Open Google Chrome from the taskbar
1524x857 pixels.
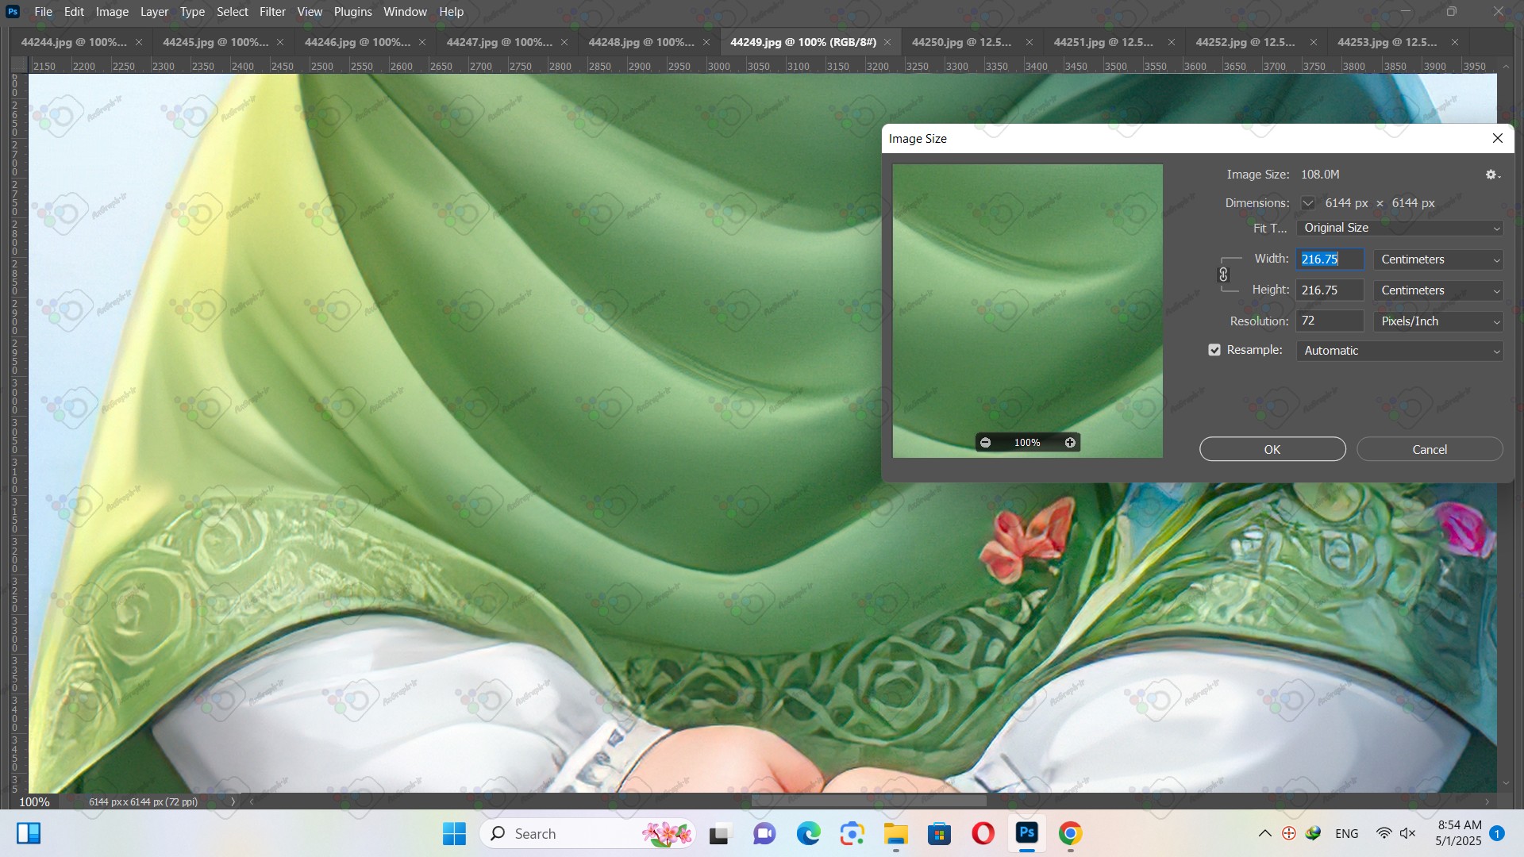(x=1070, y=834)
